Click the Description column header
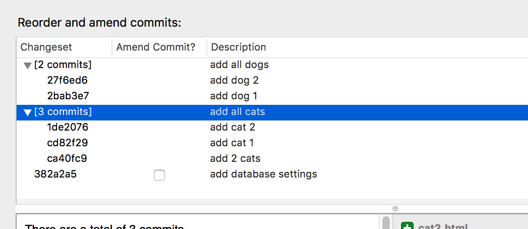528x229 pixels. click(x=238, y=47)
